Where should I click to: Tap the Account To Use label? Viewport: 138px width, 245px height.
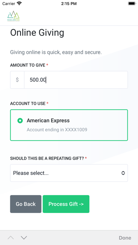(28, 103)
